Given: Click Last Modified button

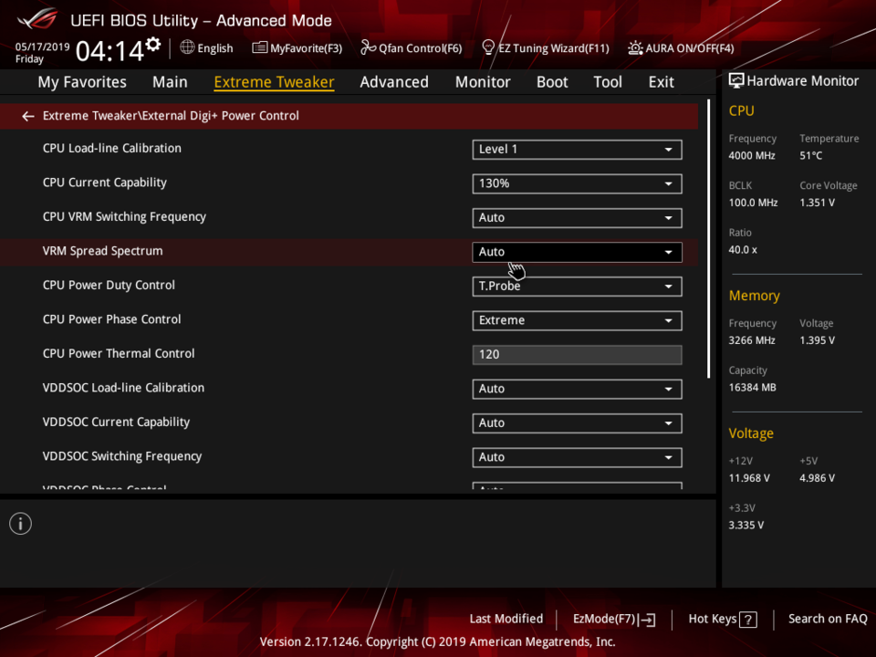Looking at the screenshot, I should [x=506, y=619].
